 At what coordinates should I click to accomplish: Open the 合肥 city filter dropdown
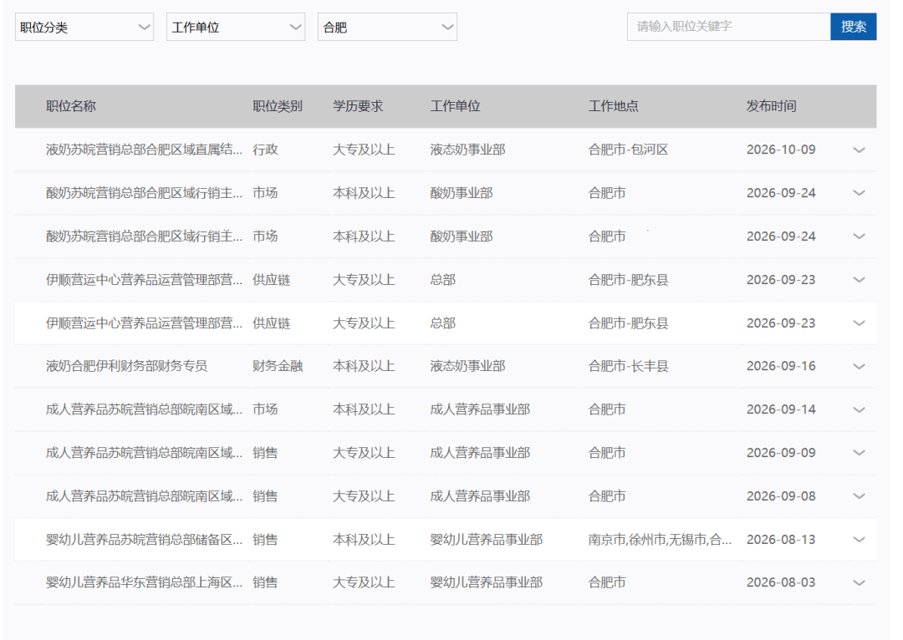coord(387,27)
